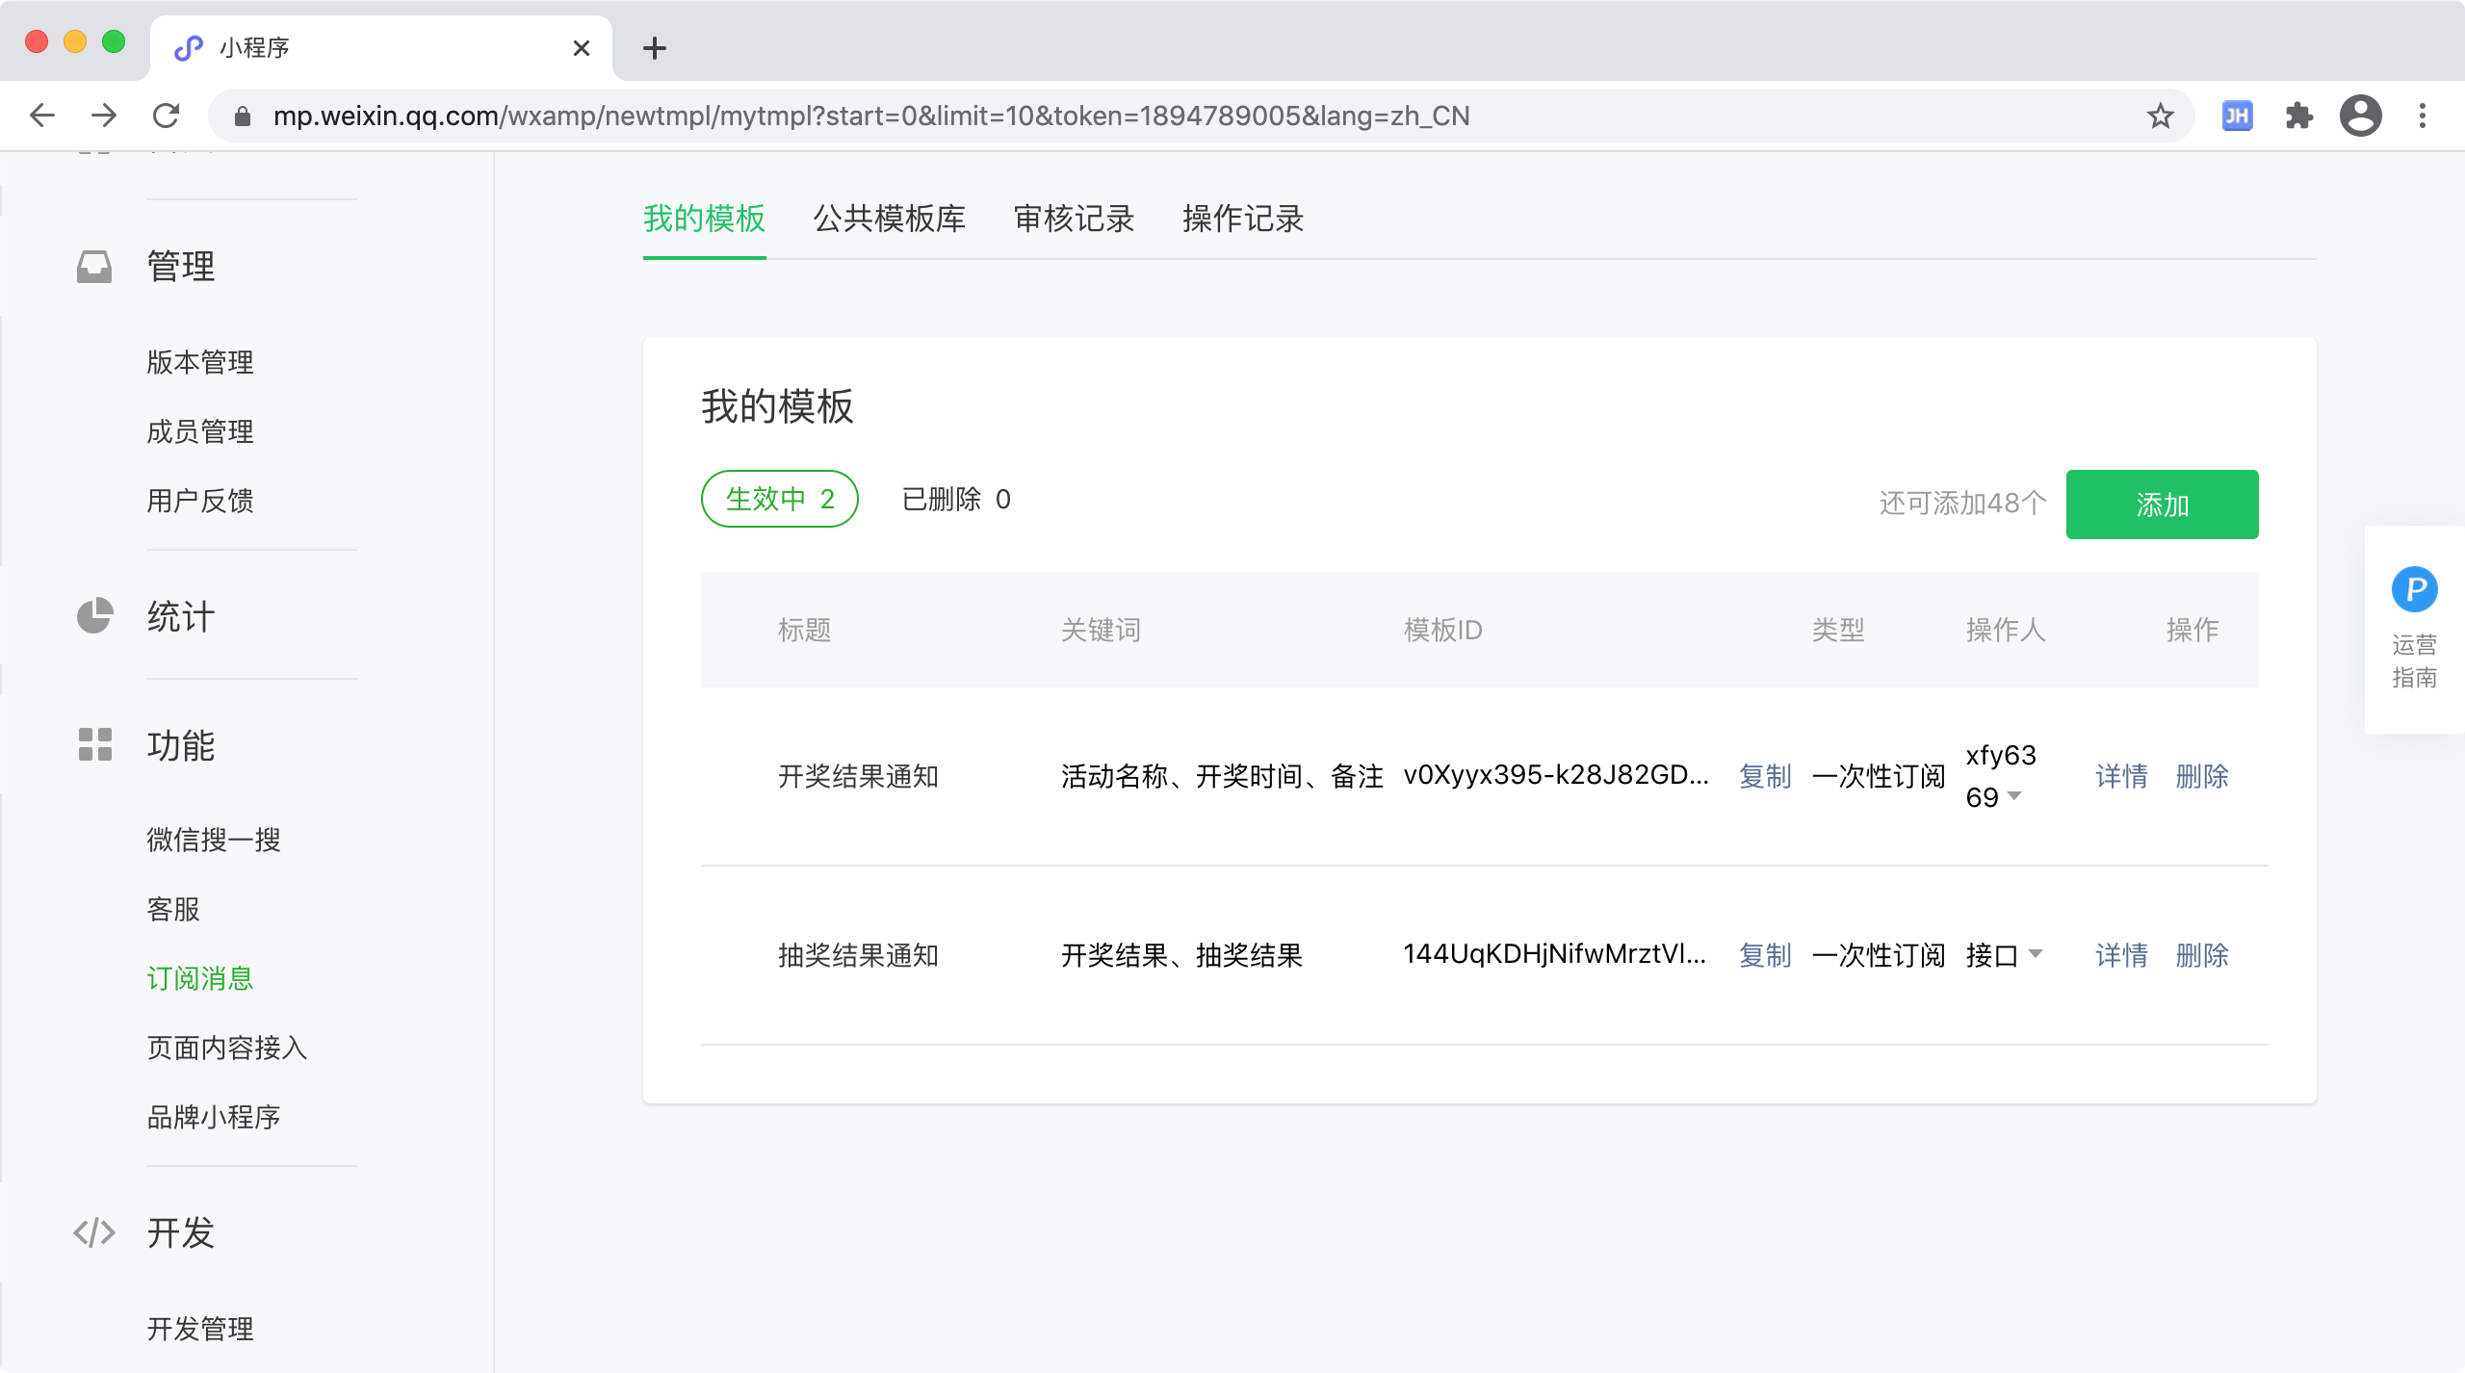Select the 生效中 2 filter pill

tap(779, 499)
